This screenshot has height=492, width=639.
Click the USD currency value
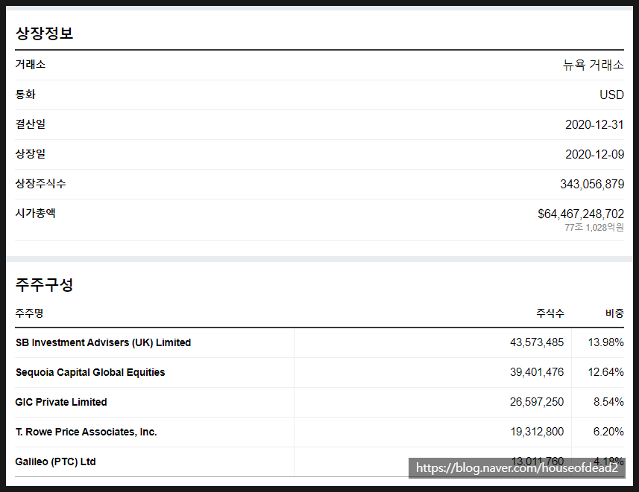click(611, 95)
